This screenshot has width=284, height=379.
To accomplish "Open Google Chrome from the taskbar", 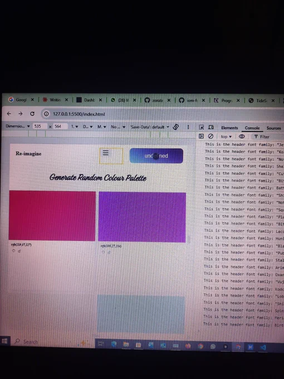I will click(x=200, y=346).
